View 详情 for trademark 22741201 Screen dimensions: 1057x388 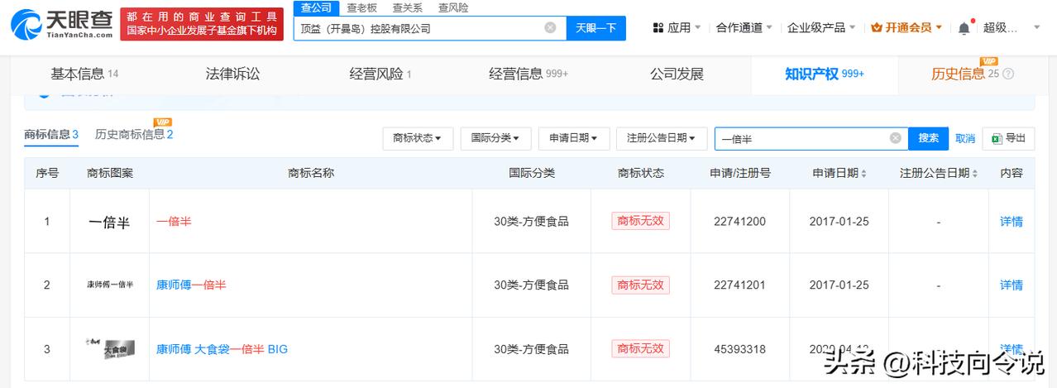[1012, 285]
